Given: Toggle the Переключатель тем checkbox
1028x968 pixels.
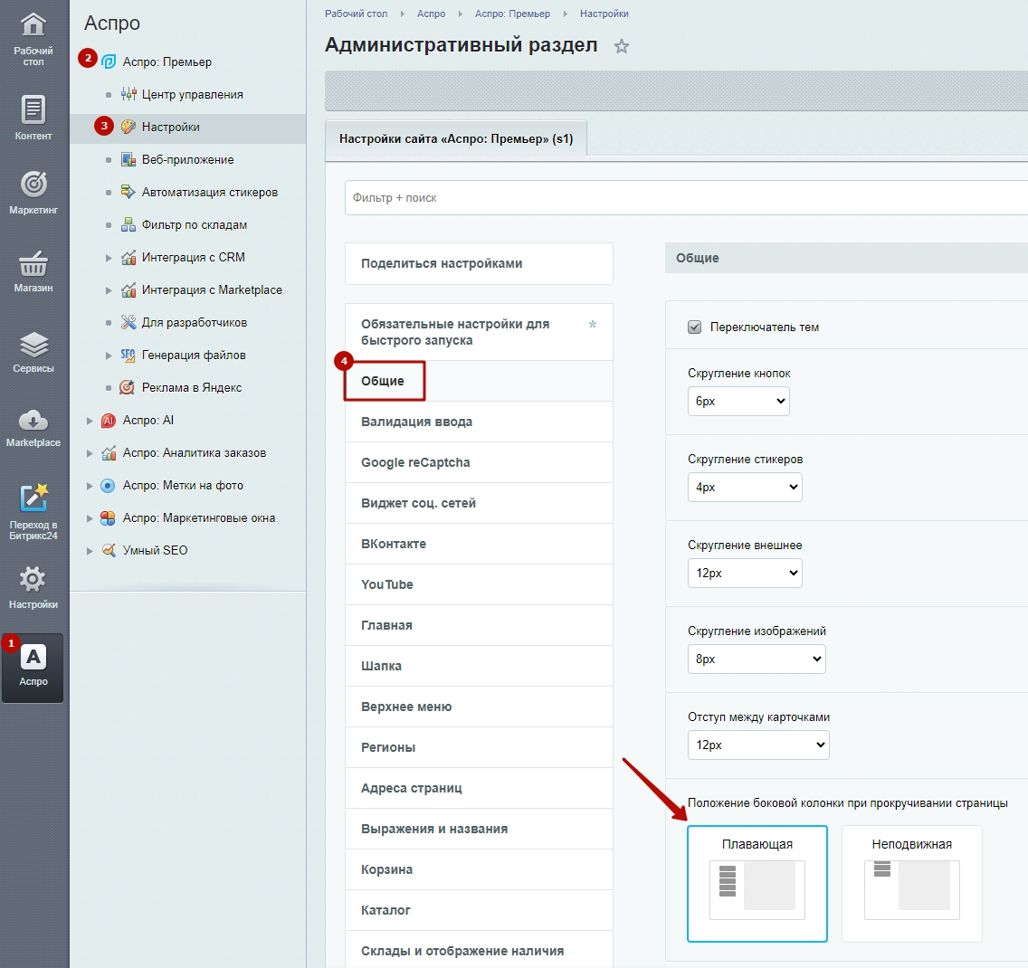Looking at the screenshot, I should click(x=694, y=327).
